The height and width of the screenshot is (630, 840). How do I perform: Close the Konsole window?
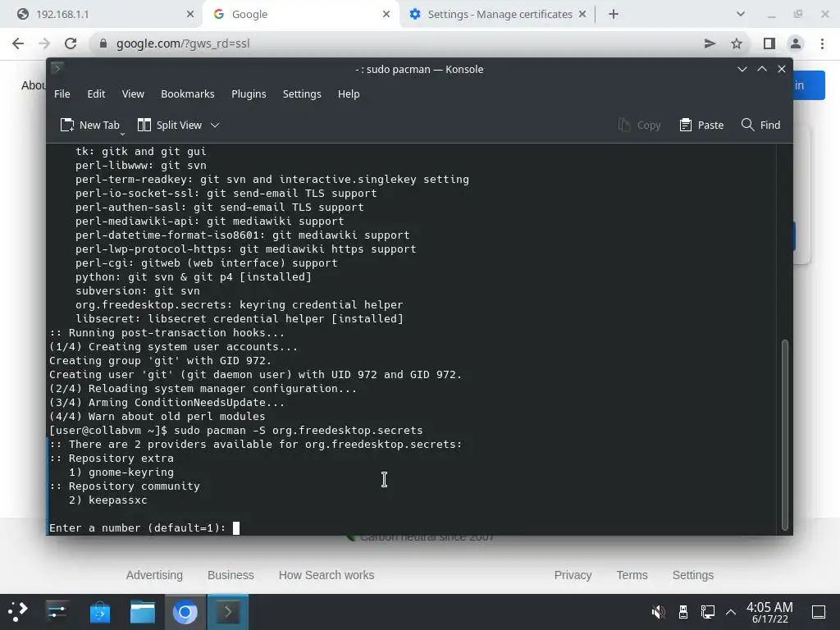pyautogui.click(x=782, y=69)
